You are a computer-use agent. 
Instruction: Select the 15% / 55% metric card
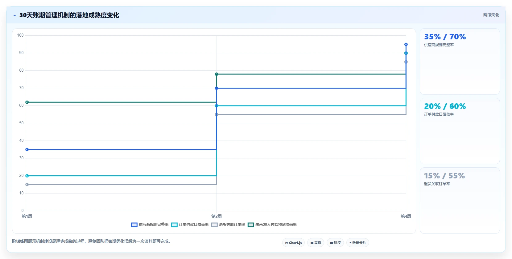click(460, 201)
